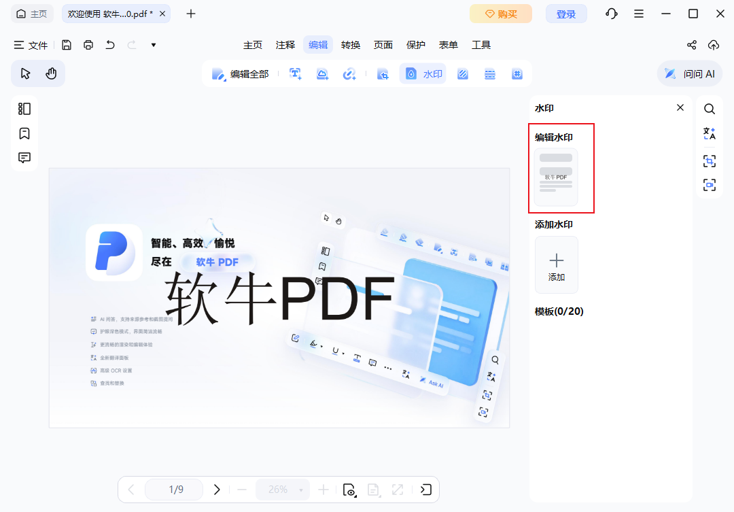Open the 26% zoom level dropdown
The width and height of the screenshot is (734, 512).
tap(282, 490)
